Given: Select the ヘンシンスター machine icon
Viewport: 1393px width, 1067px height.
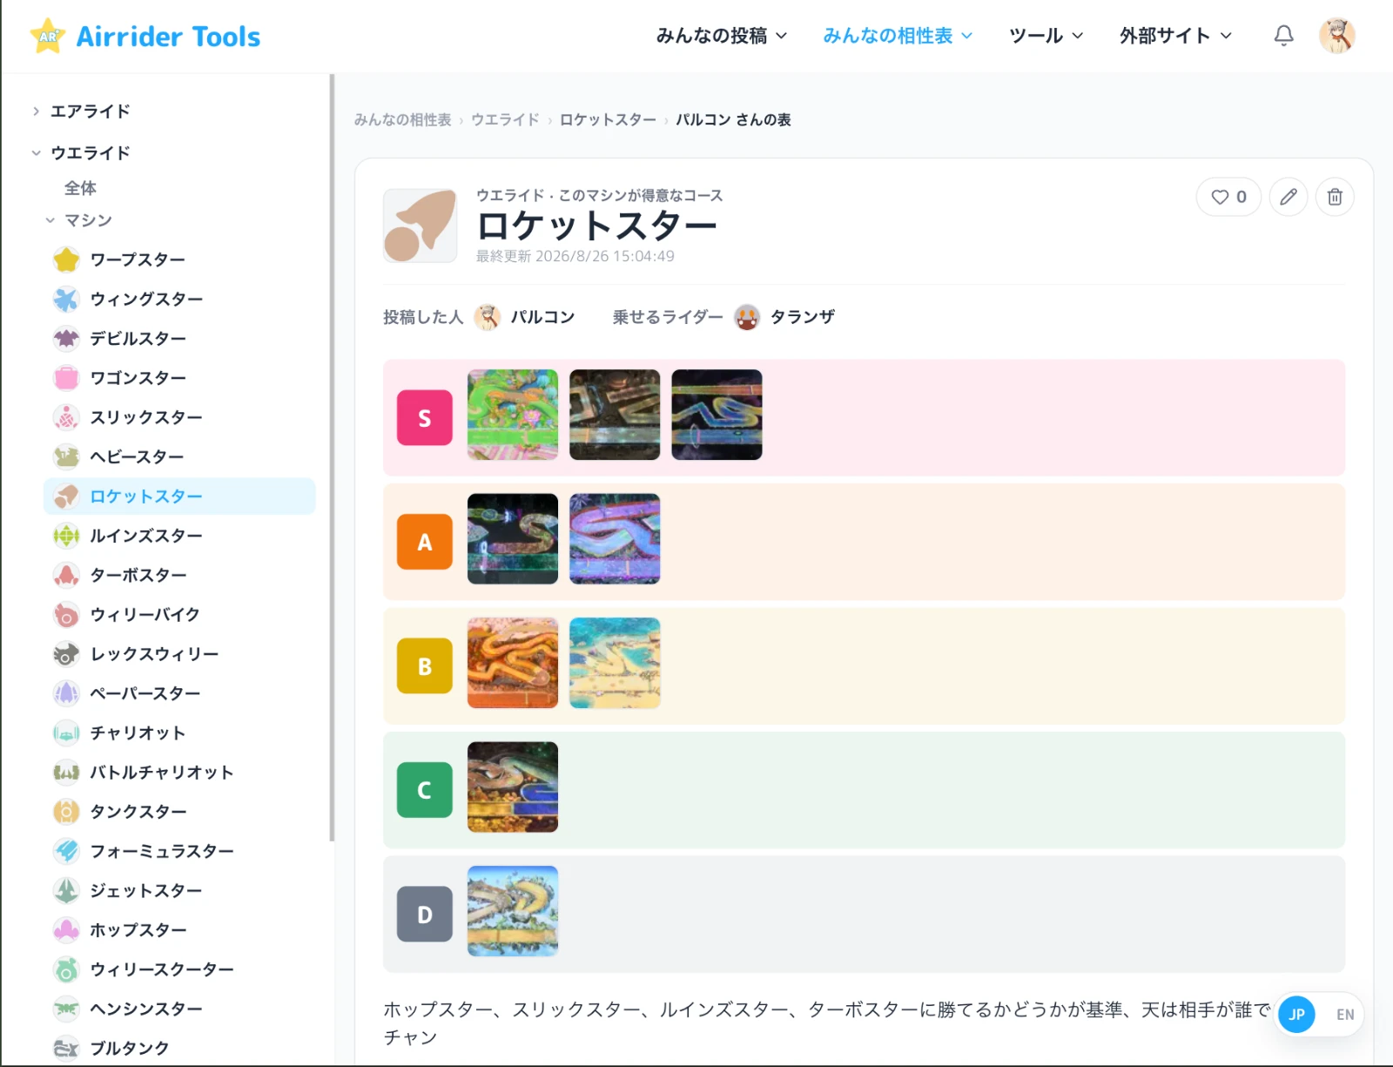Looking at the screenshot, I should (66, 1009).
